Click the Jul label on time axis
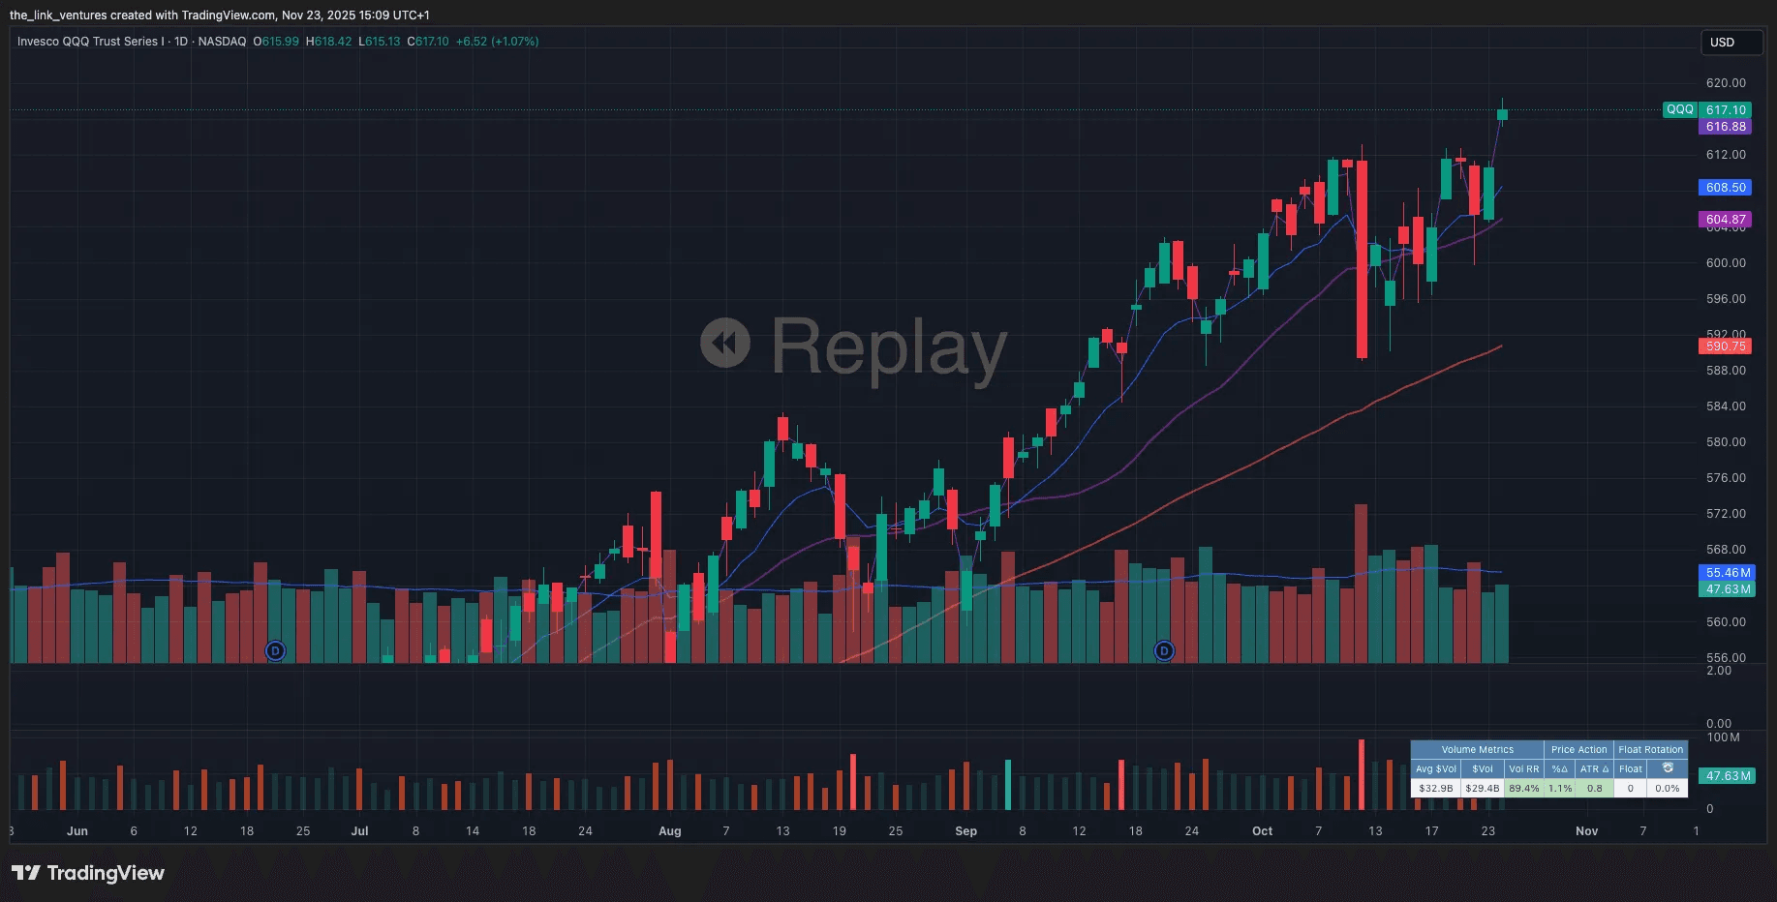The image size is (1777, 902). coord(359,831)
